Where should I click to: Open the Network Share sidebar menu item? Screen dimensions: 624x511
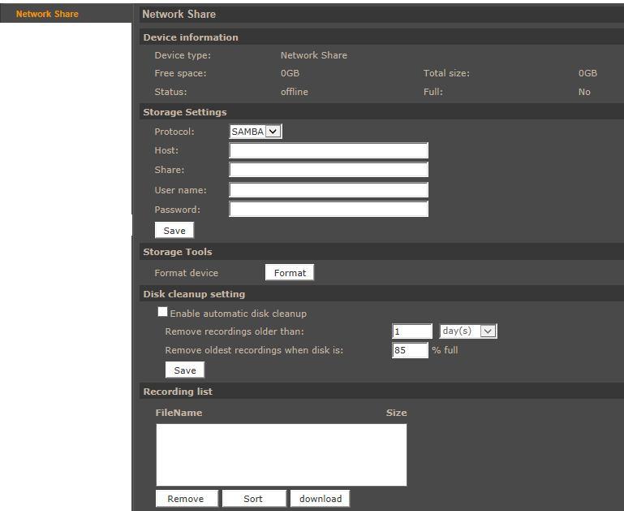tap(47, 14)
